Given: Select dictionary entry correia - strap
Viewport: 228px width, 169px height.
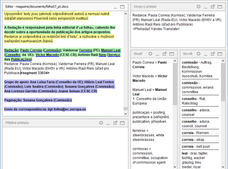Looking at the screenshot, I should (193, 140).
